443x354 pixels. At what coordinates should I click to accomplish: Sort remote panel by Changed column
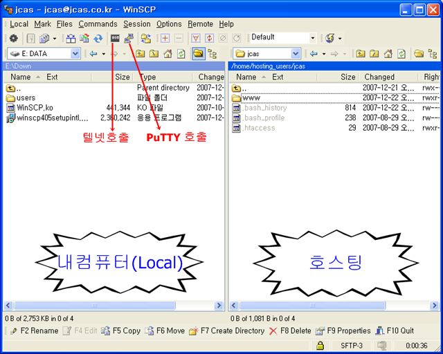pyautogui.click(x=388, y=77)
